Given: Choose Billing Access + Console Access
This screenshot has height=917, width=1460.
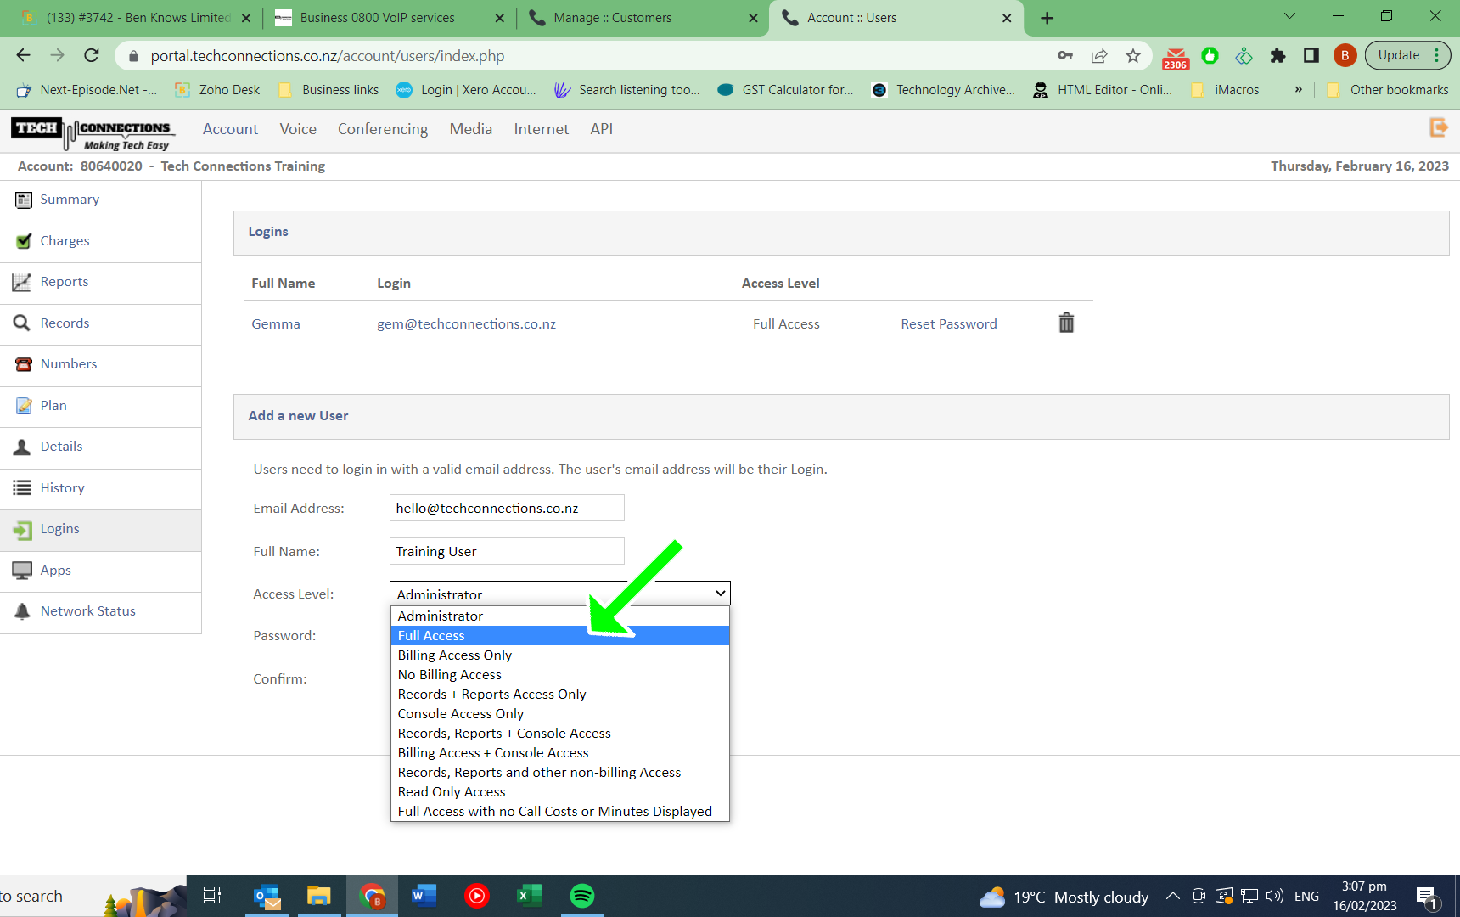Looking at the screenshot, I should (x=560, y=753).
